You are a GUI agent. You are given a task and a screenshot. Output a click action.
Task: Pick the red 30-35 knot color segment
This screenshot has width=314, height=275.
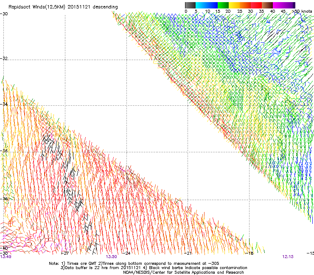(x=256, y=5)
